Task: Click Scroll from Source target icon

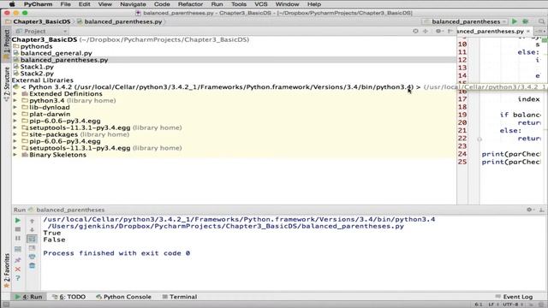Action: [x=415, y=31]
